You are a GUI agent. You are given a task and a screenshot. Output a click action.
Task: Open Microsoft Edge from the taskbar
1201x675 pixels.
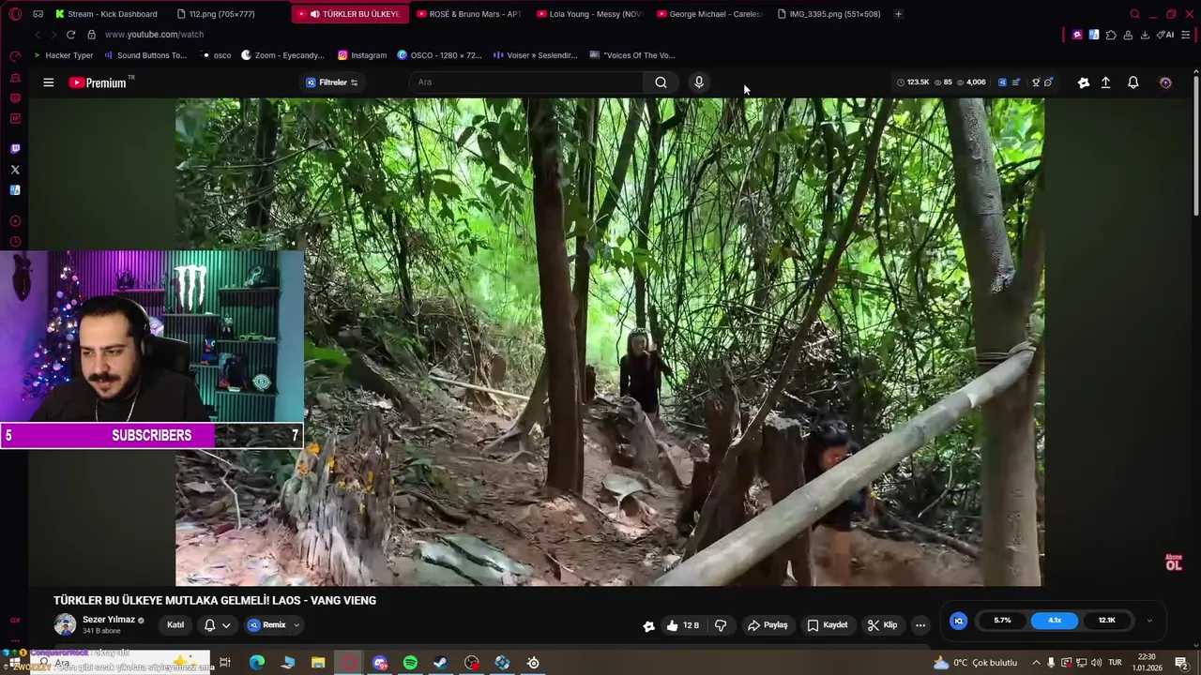click(257, 663)
